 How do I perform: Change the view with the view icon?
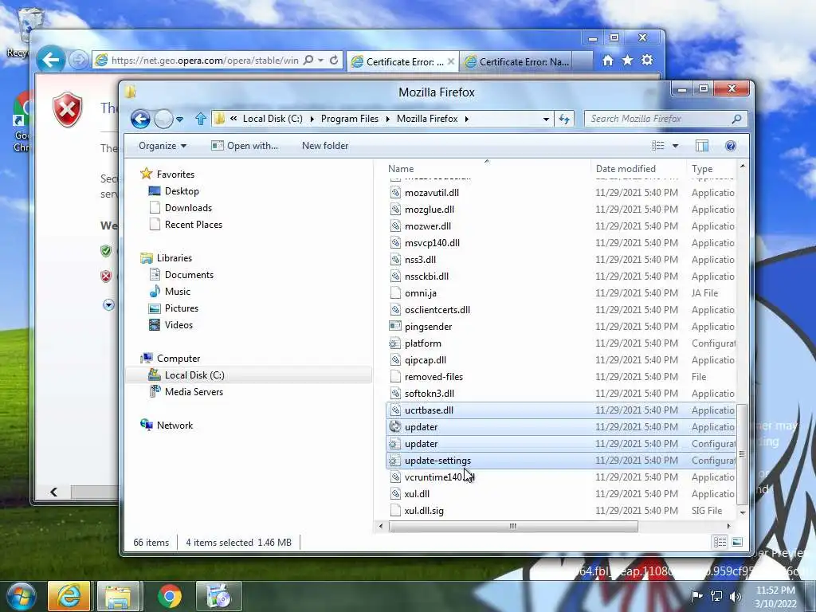pos(657,146)
